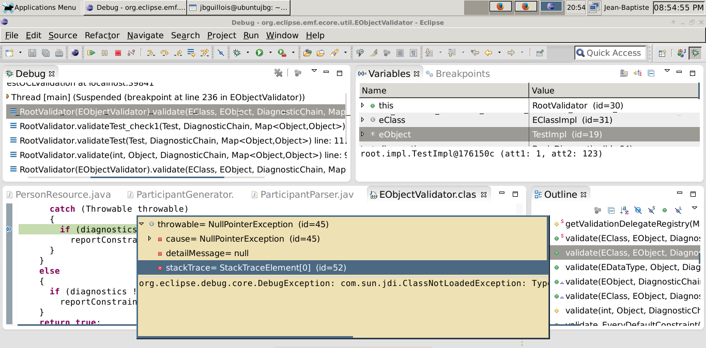Select validateTest_check1 stack frame
The image size is (706, 348).
(x=182, y=126)
